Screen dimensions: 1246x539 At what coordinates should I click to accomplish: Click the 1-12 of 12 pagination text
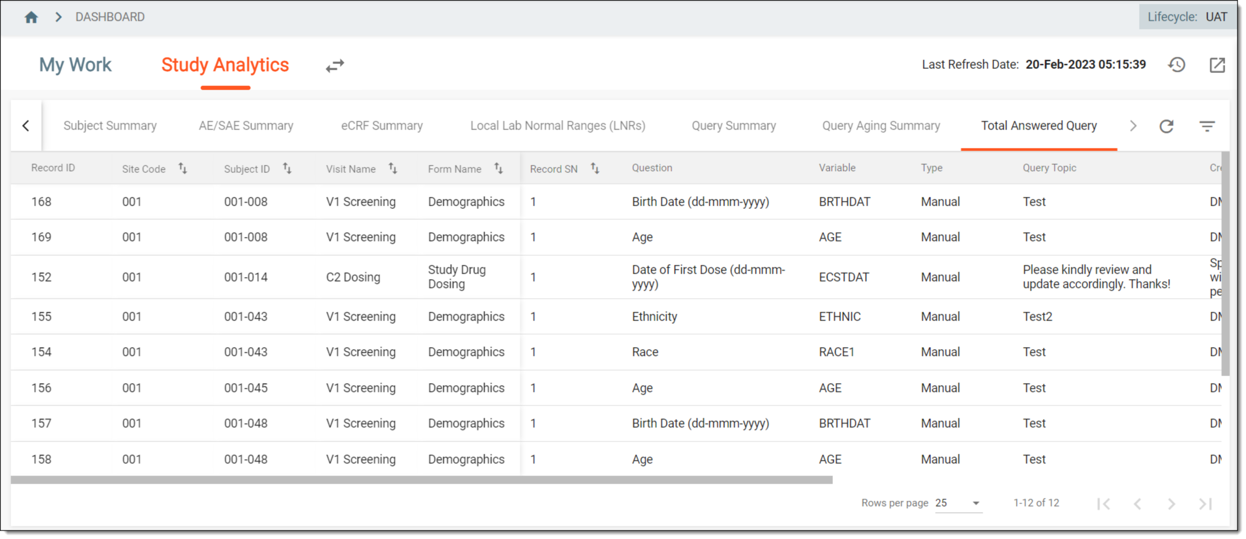coord(1036,503)
